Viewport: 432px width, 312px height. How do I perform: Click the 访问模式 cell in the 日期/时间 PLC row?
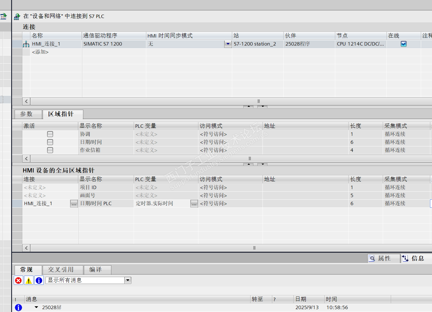click(230, 203)
